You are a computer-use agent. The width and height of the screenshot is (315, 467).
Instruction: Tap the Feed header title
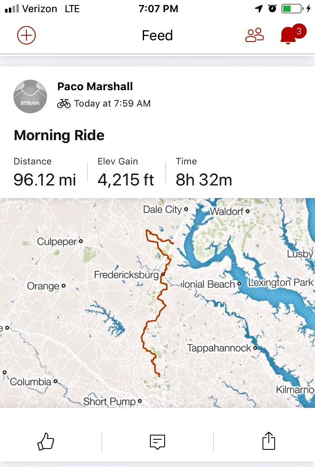point(157,36)
